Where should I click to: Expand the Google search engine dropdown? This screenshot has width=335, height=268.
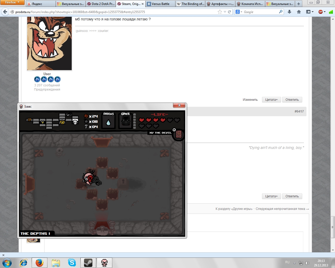click(x=239, y=12)
